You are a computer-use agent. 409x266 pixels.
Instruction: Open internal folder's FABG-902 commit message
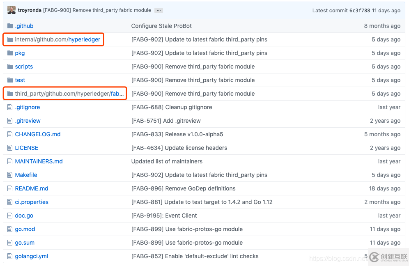pyautogui.click(x=199, y=39)
